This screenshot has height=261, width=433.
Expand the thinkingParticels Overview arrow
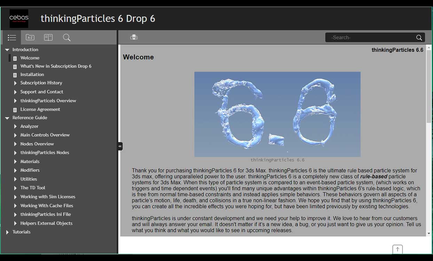pos(15,101)
